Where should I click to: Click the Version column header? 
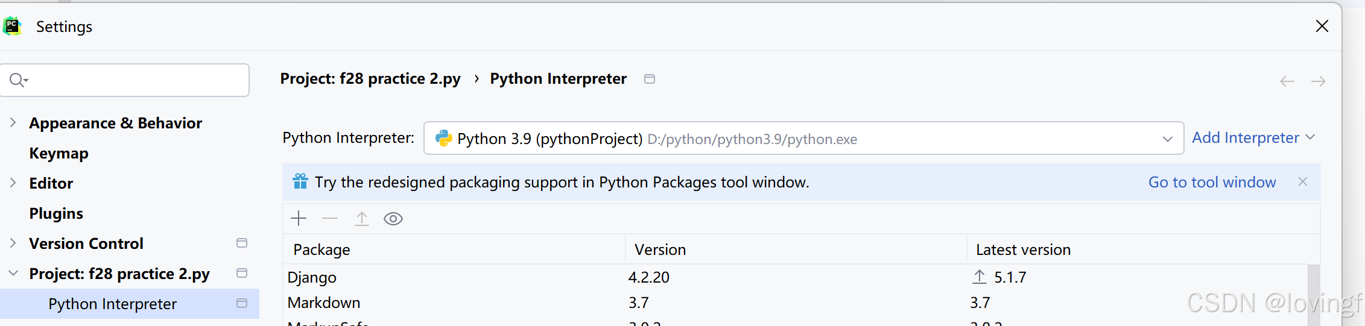[660, 249]
